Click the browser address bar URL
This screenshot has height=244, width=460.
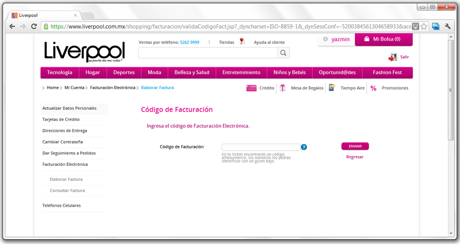(x=231, y=26)
